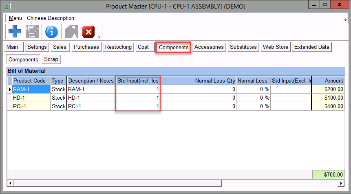This screenshot has width=351, height=194.
Task: Expand the toolbar overflow arrow
Action: point(99,36)
